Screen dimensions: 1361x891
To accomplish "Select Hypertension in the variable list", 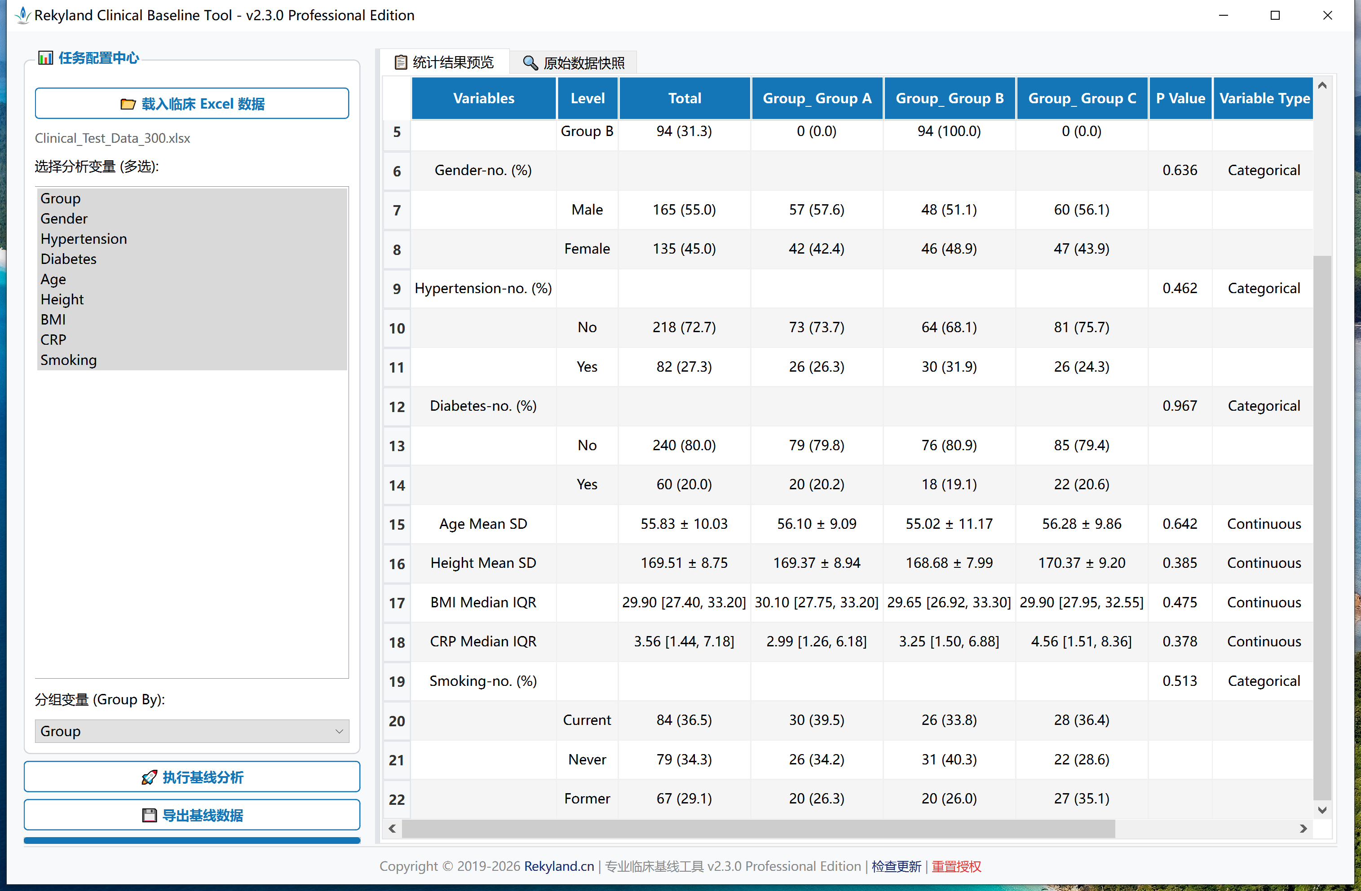I will [84, 239].
